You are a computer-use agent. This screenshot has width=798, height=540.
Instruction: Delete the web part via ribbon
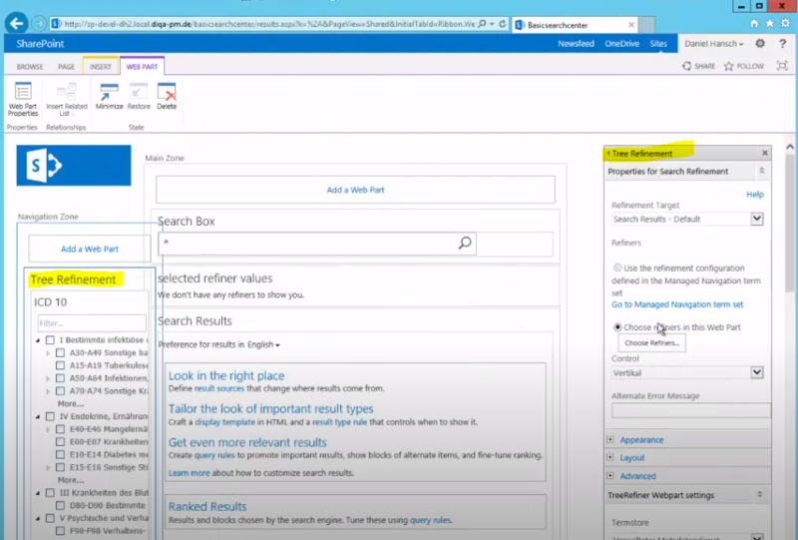pos(167,97)
